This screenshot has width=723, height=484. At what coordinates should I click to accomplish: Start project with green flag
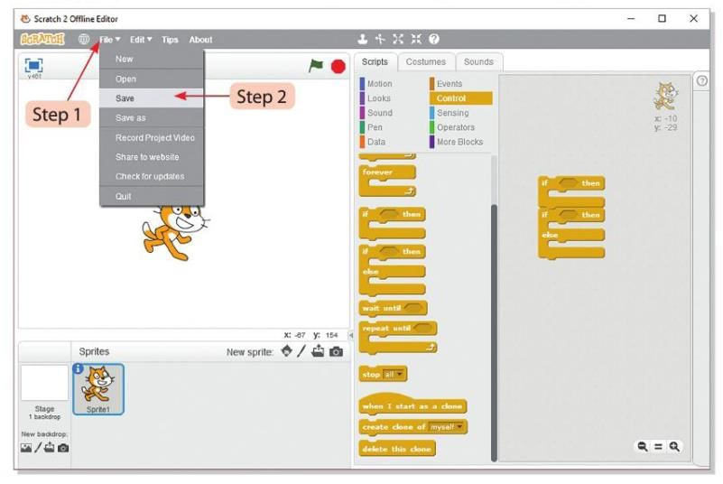[x=316, y=66]
